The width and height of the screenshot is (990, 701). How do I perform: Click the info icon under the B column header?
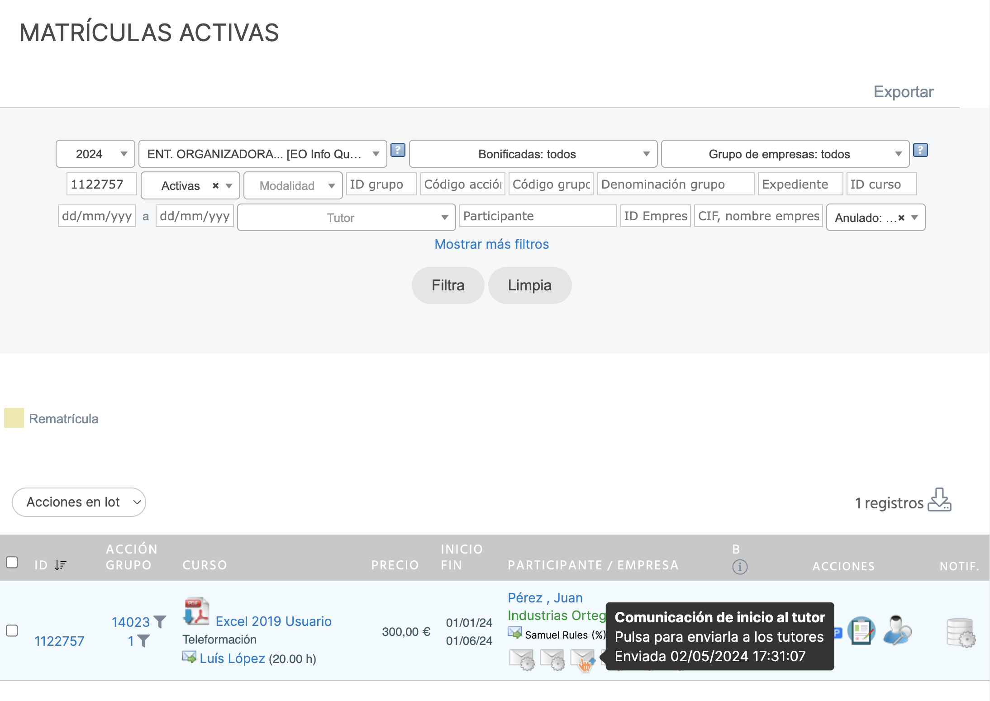[x=740, y=567]
